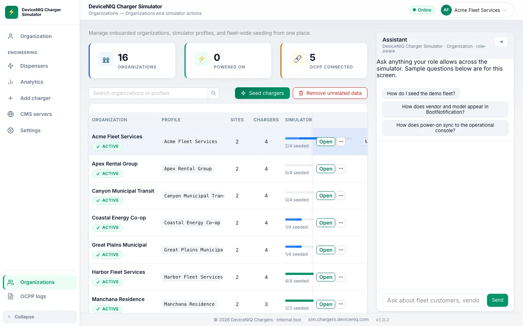Click Coastal Energy Co-op seeding progress bar

[299, 220]
